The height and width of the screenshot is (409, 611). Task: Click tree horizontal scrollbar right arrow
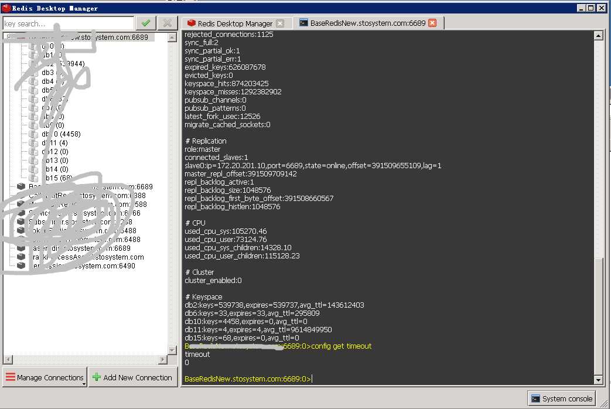click(x=163, y=359)
